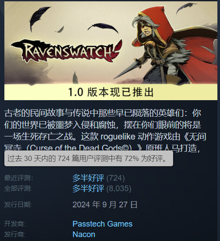Click the Ravenswatch logo in the header

coord(67,51)
